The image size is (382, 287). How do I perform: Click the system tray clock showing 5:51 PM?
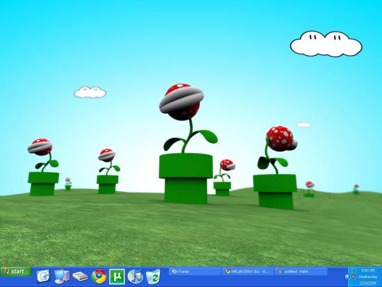click(x=368, y=271)
